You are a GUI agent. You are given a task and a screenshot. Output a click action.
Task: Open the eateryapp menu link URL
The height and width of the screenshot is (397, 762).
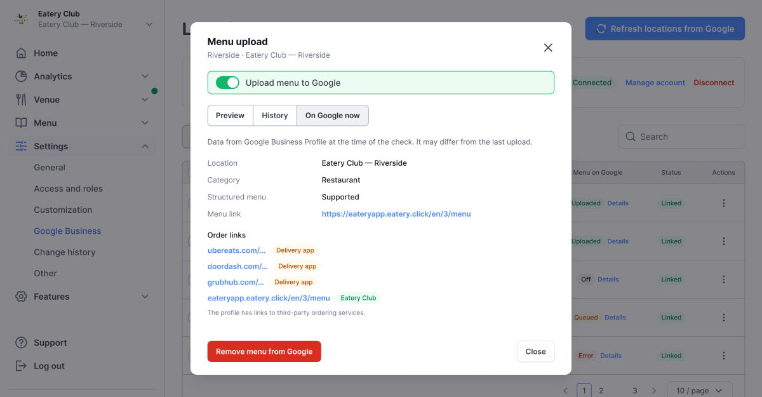tap(396, 214)
